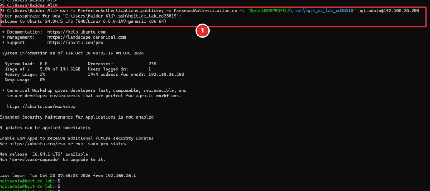
Task: Click 'PasswordAuthentication=no' option in ssh command
Action: pos(205,10)
